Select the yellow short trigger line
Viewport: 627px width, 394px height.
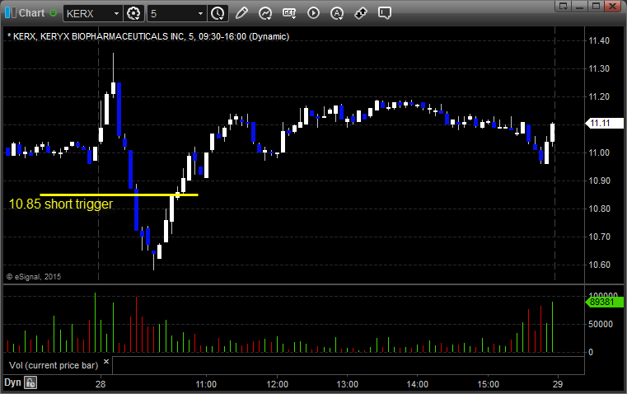click(119, 195)
